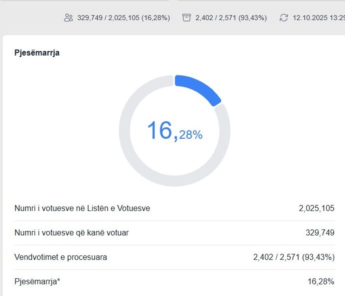This screenshot has width=345, height=296.
Task: Click the value 2,025,105 in the table
Action: tap(316, 208)
